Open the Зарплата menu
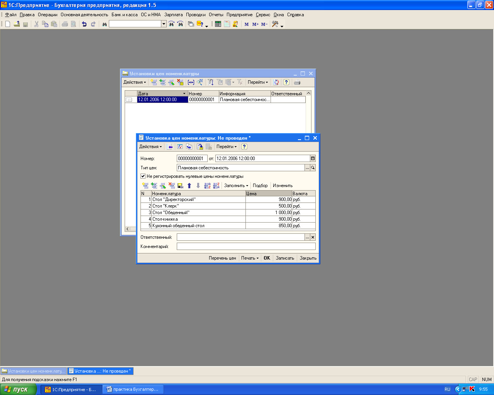Viewport: 494px width, 395px height. click(174, 15)
